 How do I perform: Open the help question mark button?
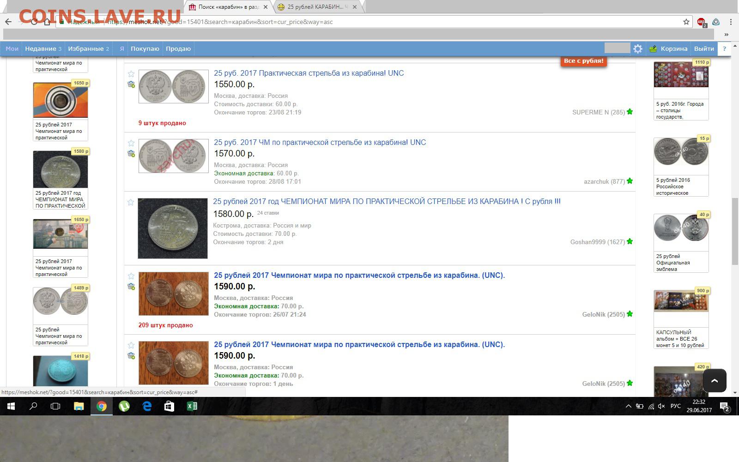click(x=724, y=48)
